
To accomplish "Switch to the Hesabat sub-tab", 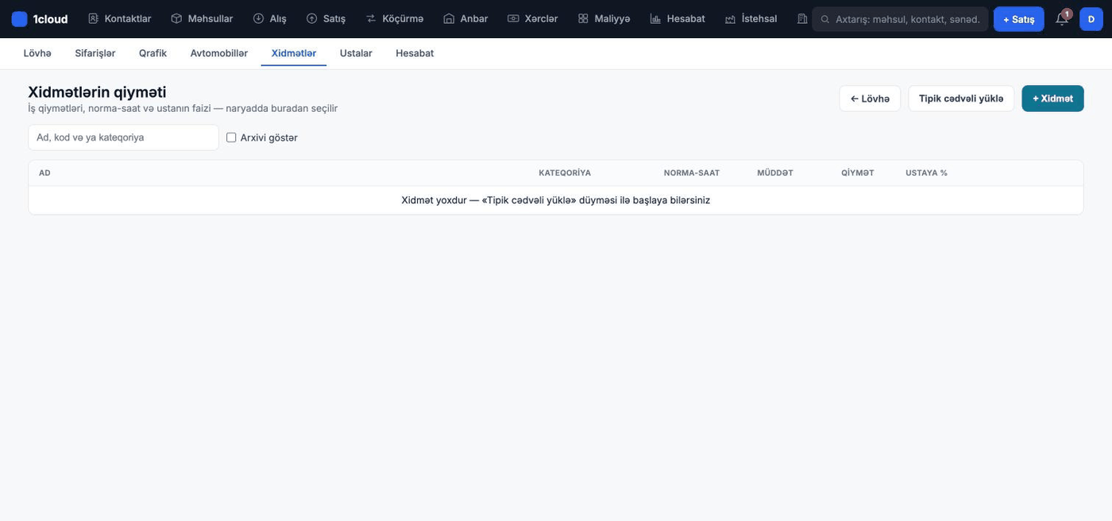I will [x=415, y=53].
